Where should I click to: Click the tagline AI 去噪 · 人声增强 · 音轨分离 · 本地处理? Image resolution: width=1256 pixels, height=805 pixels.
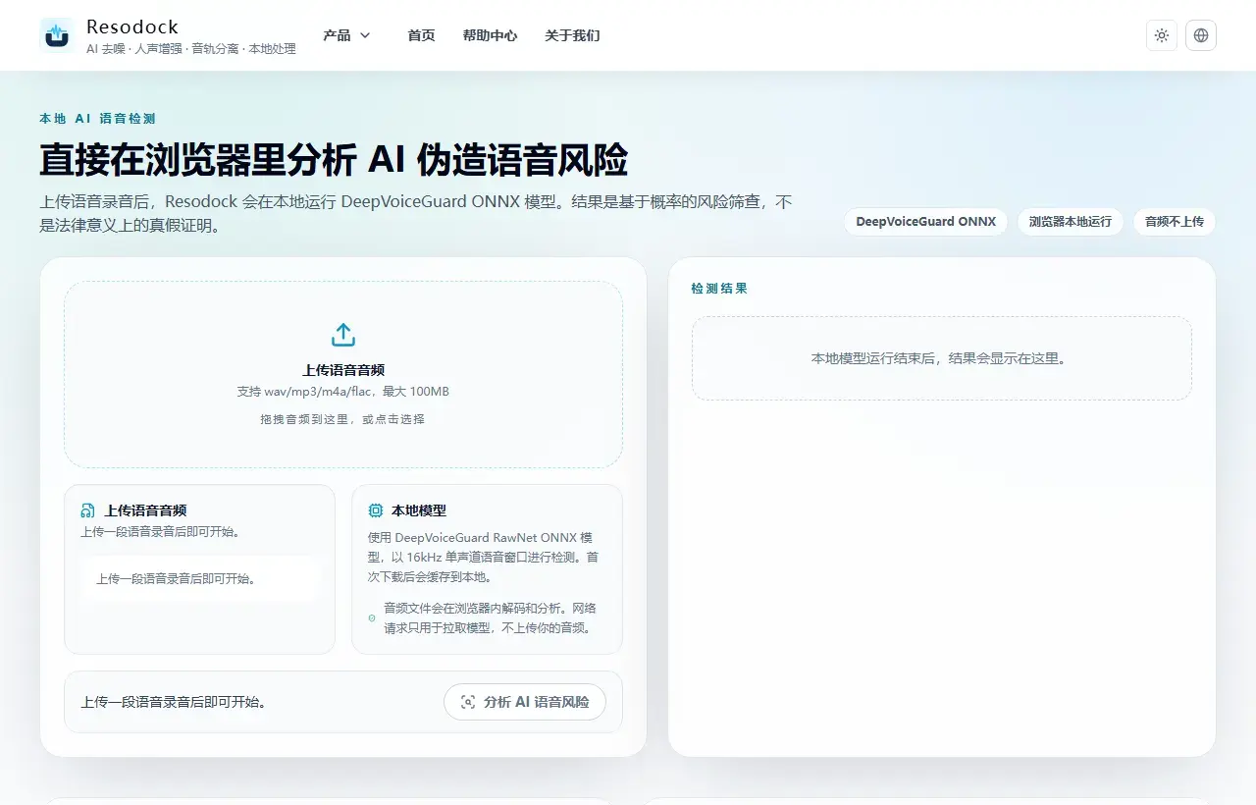(x=191, y=49)
